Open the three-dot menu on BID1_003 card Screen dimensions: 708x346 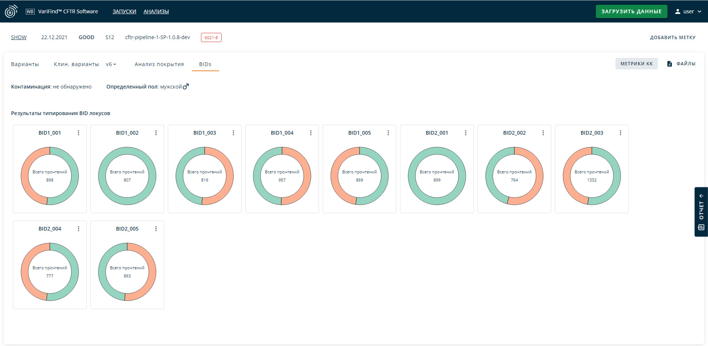(233, 133)
